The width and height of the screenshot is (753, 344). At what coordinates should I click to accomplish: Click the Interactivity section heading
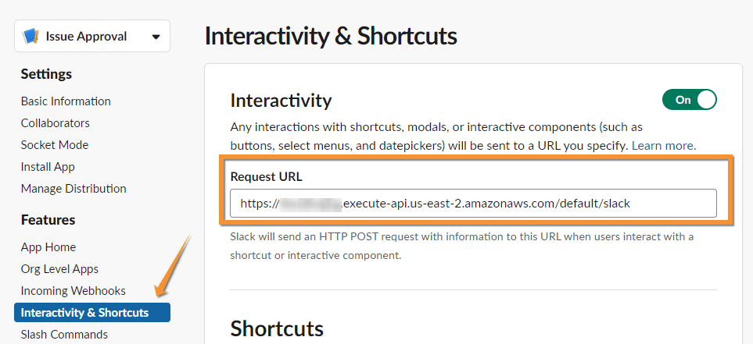coord(281,101)
